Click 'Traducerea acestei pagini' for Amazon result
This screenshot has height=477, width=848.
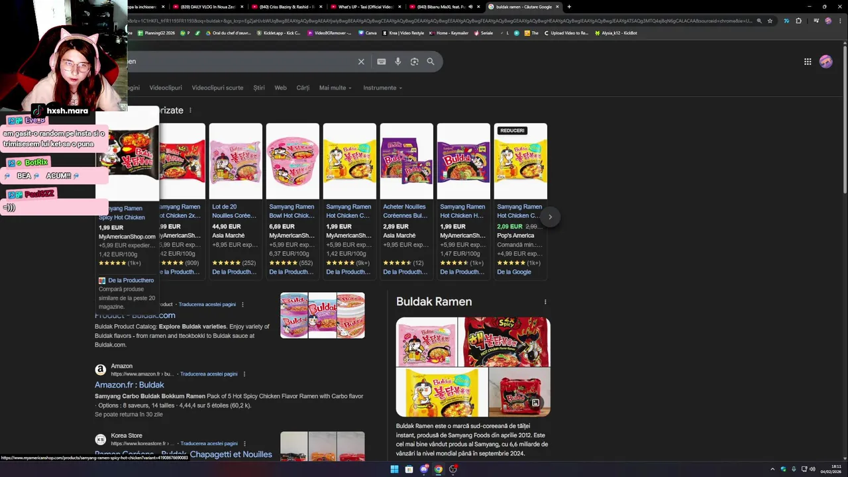pyautogui.click(x=209, y=374)
